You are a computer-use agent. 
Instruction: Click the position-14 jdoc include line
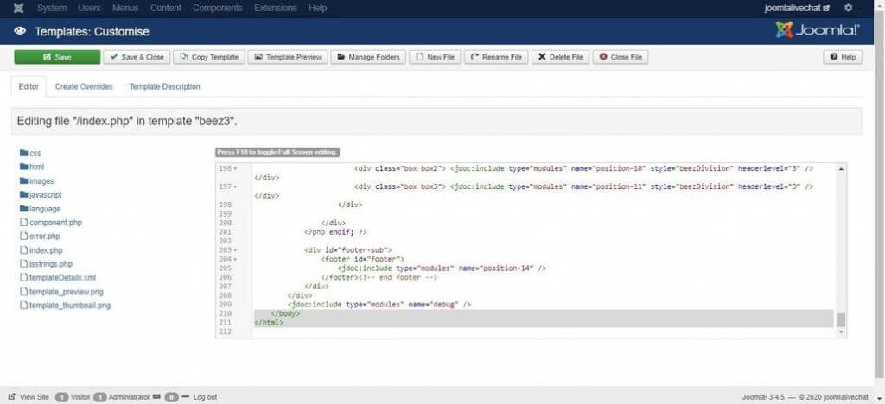tap(442, 268)
